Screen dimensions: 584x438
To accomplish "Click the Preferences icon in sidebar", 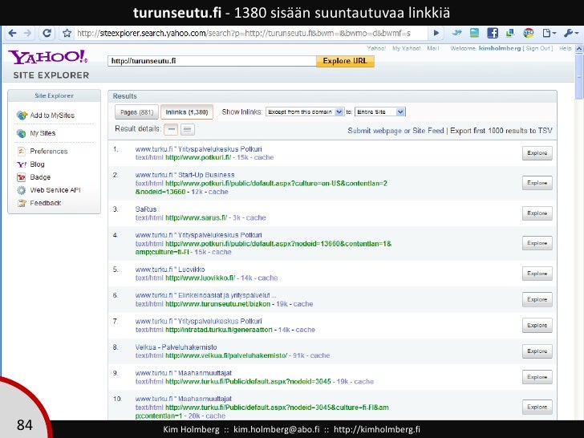I will pyautogui.click(x=21, y=151).
